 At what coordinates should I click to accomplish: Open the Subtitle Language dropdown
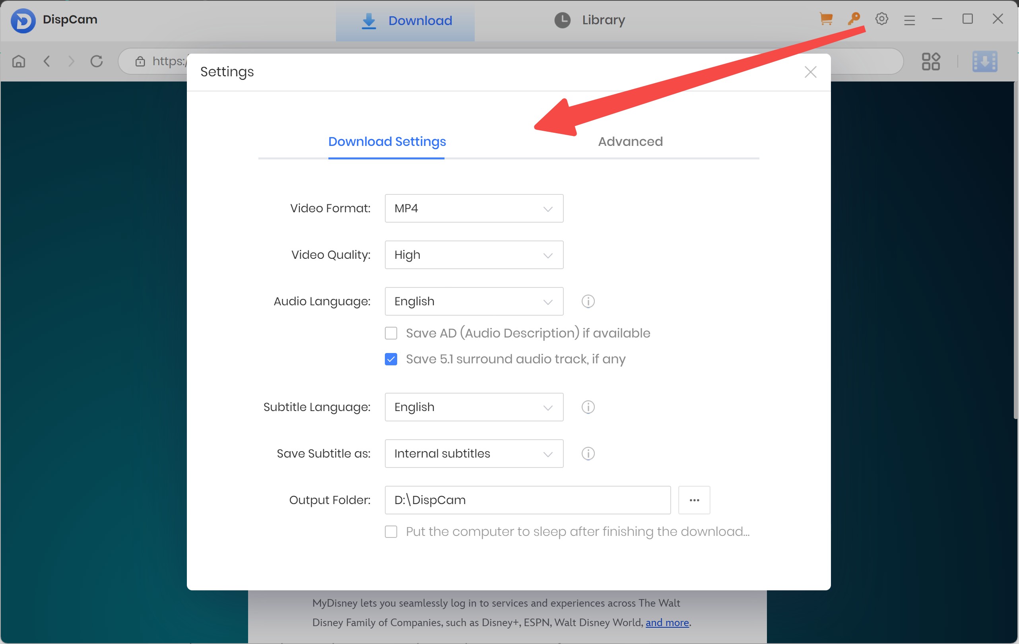(474, 407)
